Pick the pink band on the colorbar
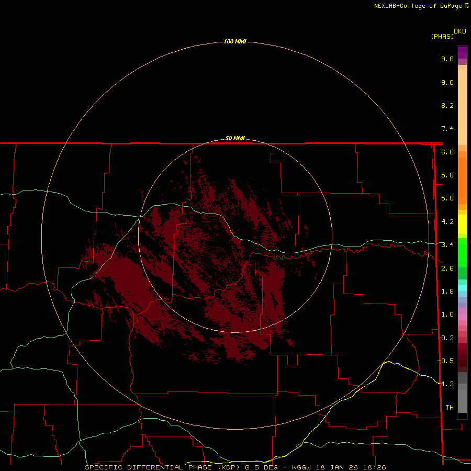This screenshot has width=471, height=471. coord(462,317)
